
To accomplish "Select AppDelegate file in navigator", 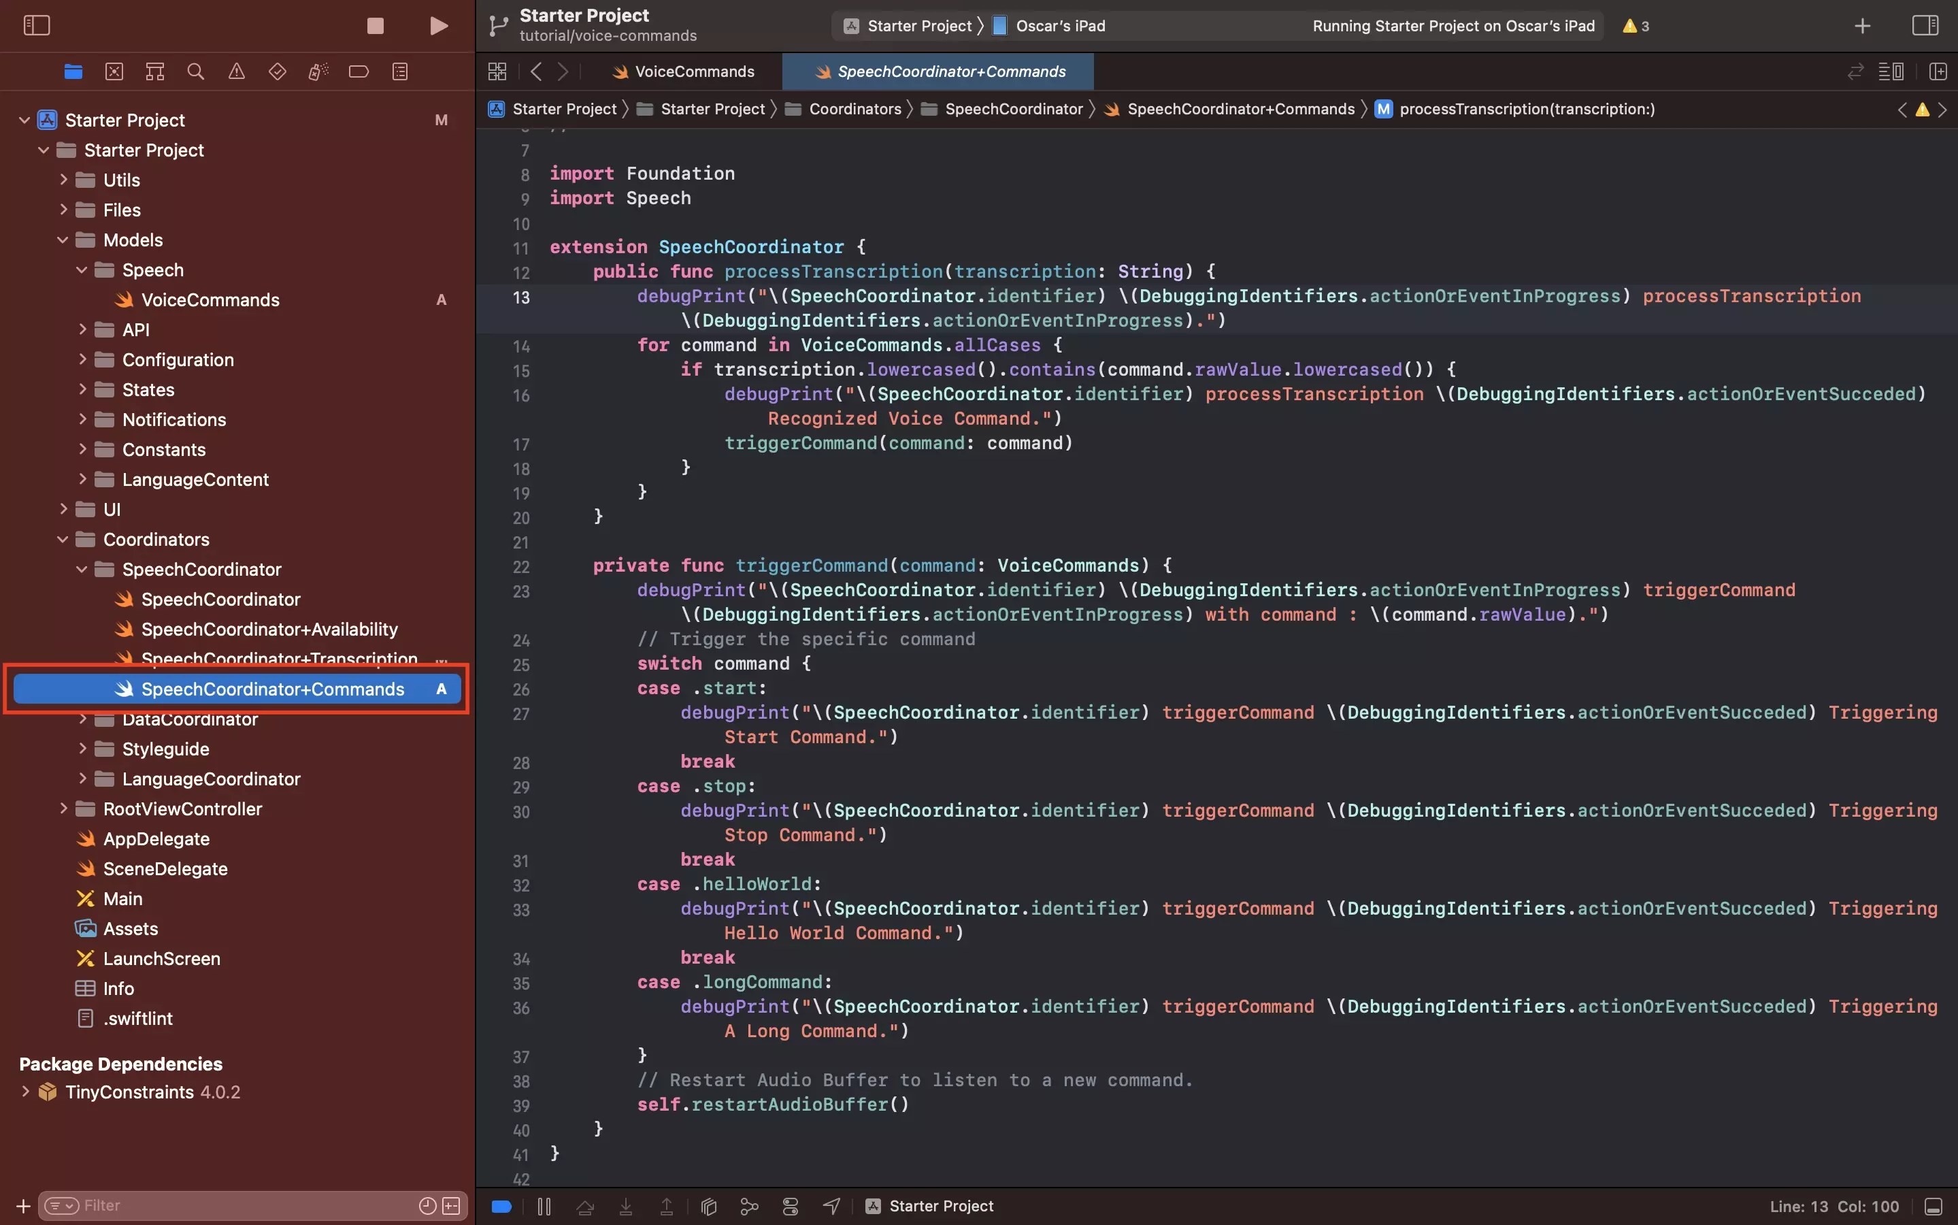I will click(x=156, y=838).
